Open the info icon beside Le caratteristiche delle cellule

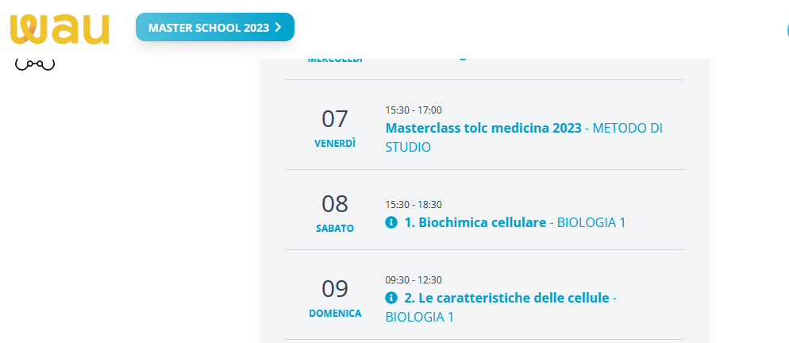click(x=391, y=298)
